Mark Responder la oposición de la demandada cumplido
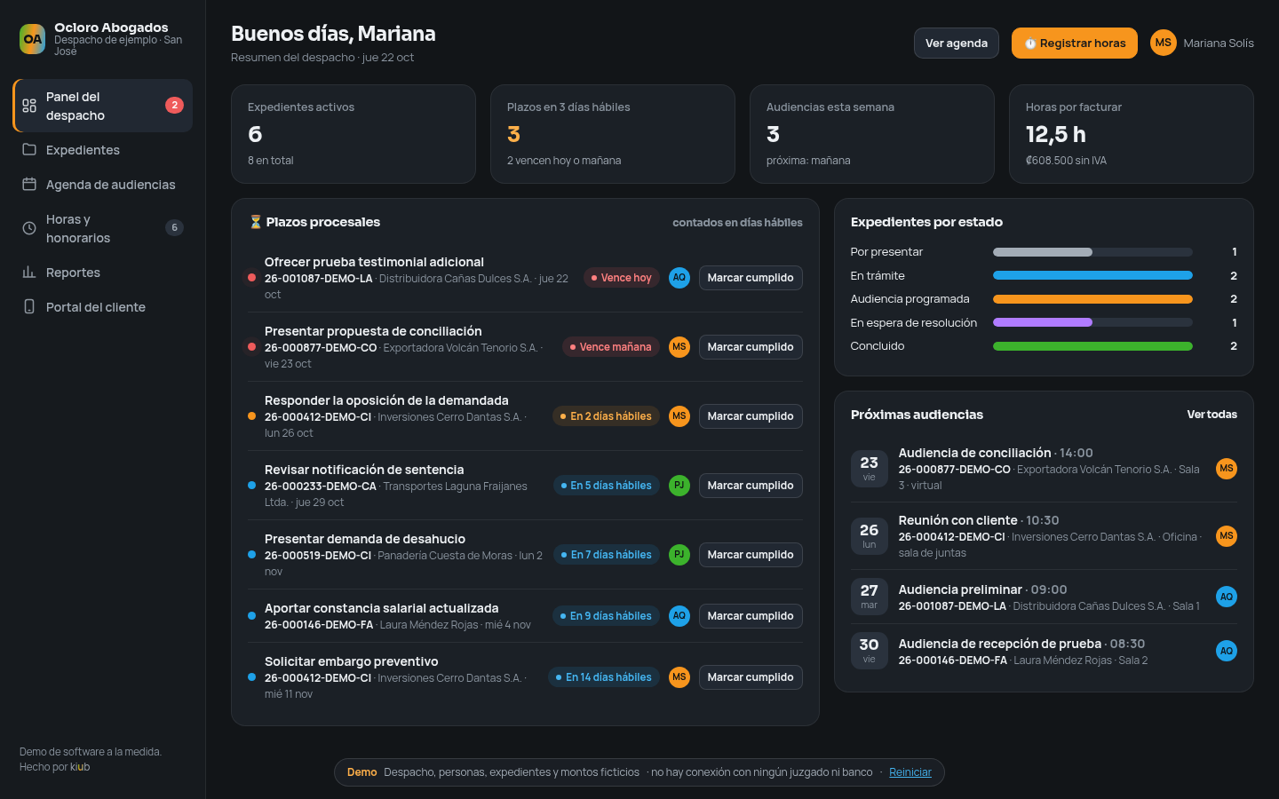Image resolution: width=1279 pixels, height=799 pixels. pyautogui.click(x=751, y=416)
